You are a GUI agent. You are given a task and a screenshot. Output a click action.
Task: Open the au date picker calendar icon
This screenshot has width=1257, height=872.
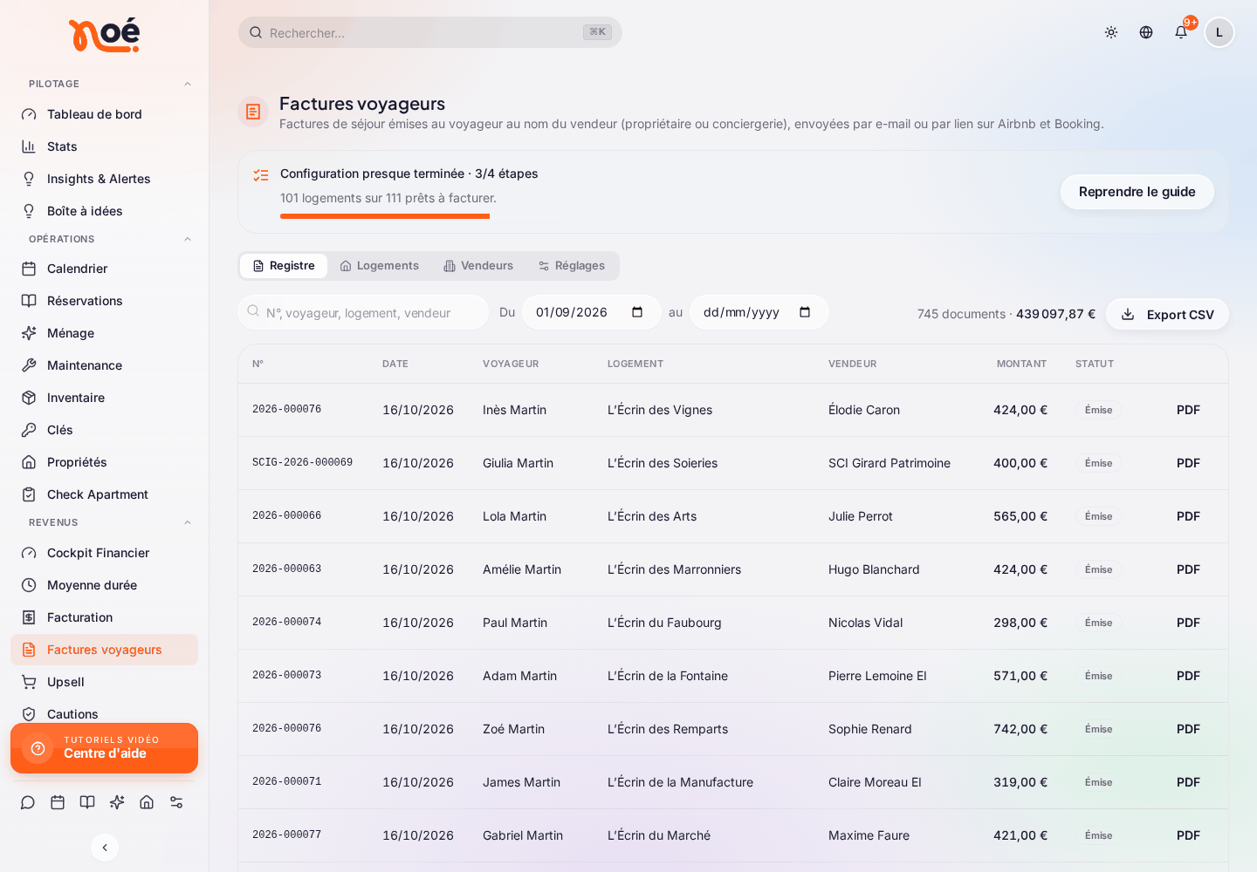click(805, 312)
